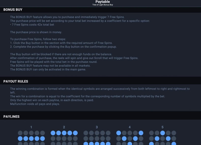This screenshot has width=201, height=145.
Task: Click the payline 3 diagram
Action: tap(97, 138)
